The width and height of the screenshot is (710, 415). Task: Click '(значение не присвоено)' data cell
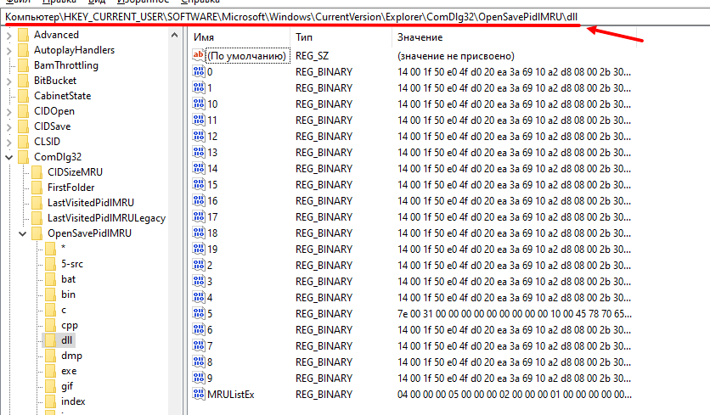456,56
